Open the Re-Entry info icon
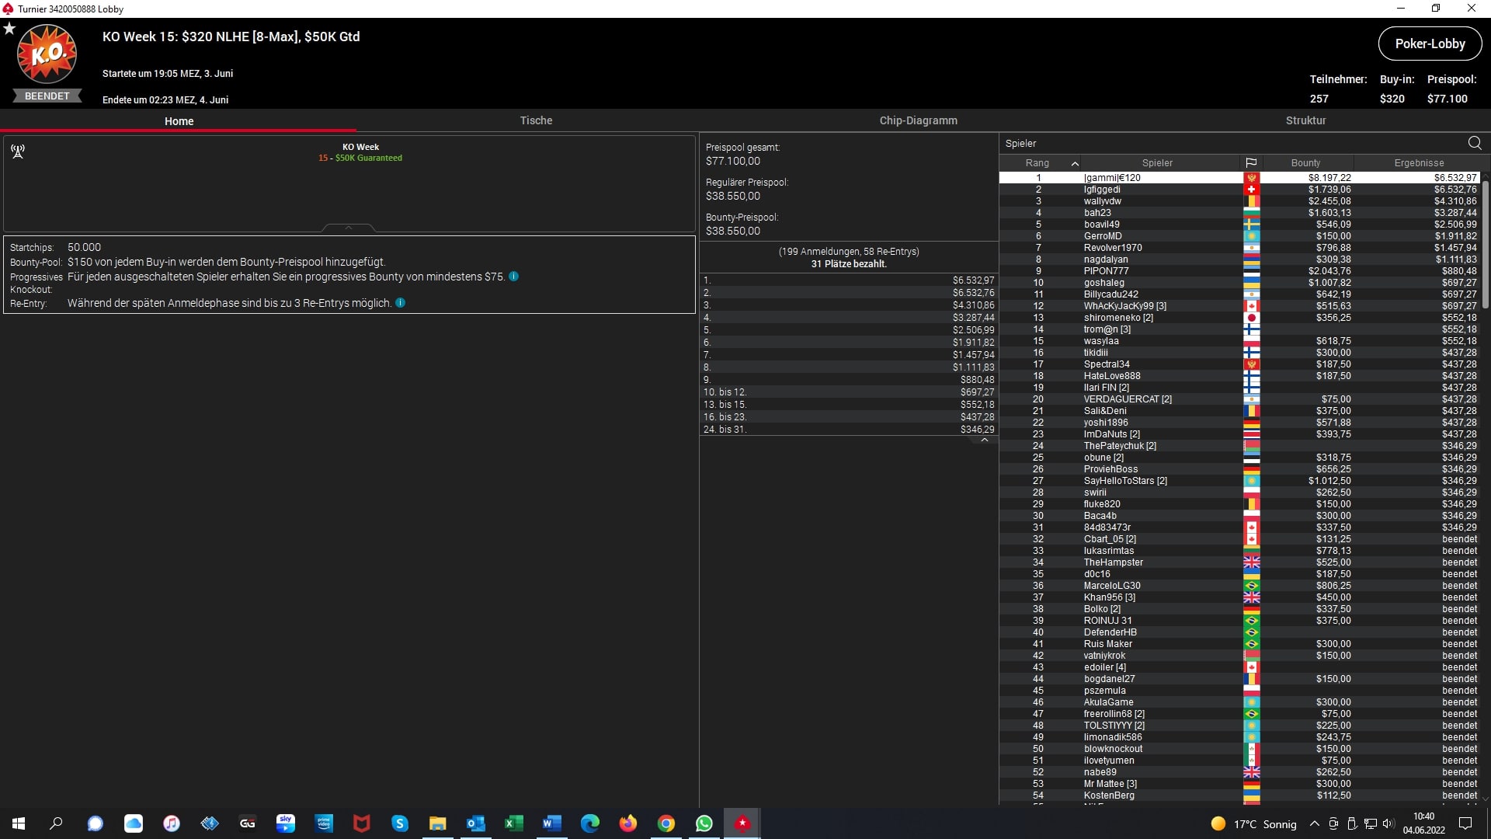 [401, 303]
